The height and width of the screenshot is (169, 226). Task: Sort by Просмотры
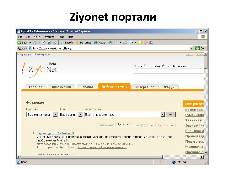(x=143, y=125)
